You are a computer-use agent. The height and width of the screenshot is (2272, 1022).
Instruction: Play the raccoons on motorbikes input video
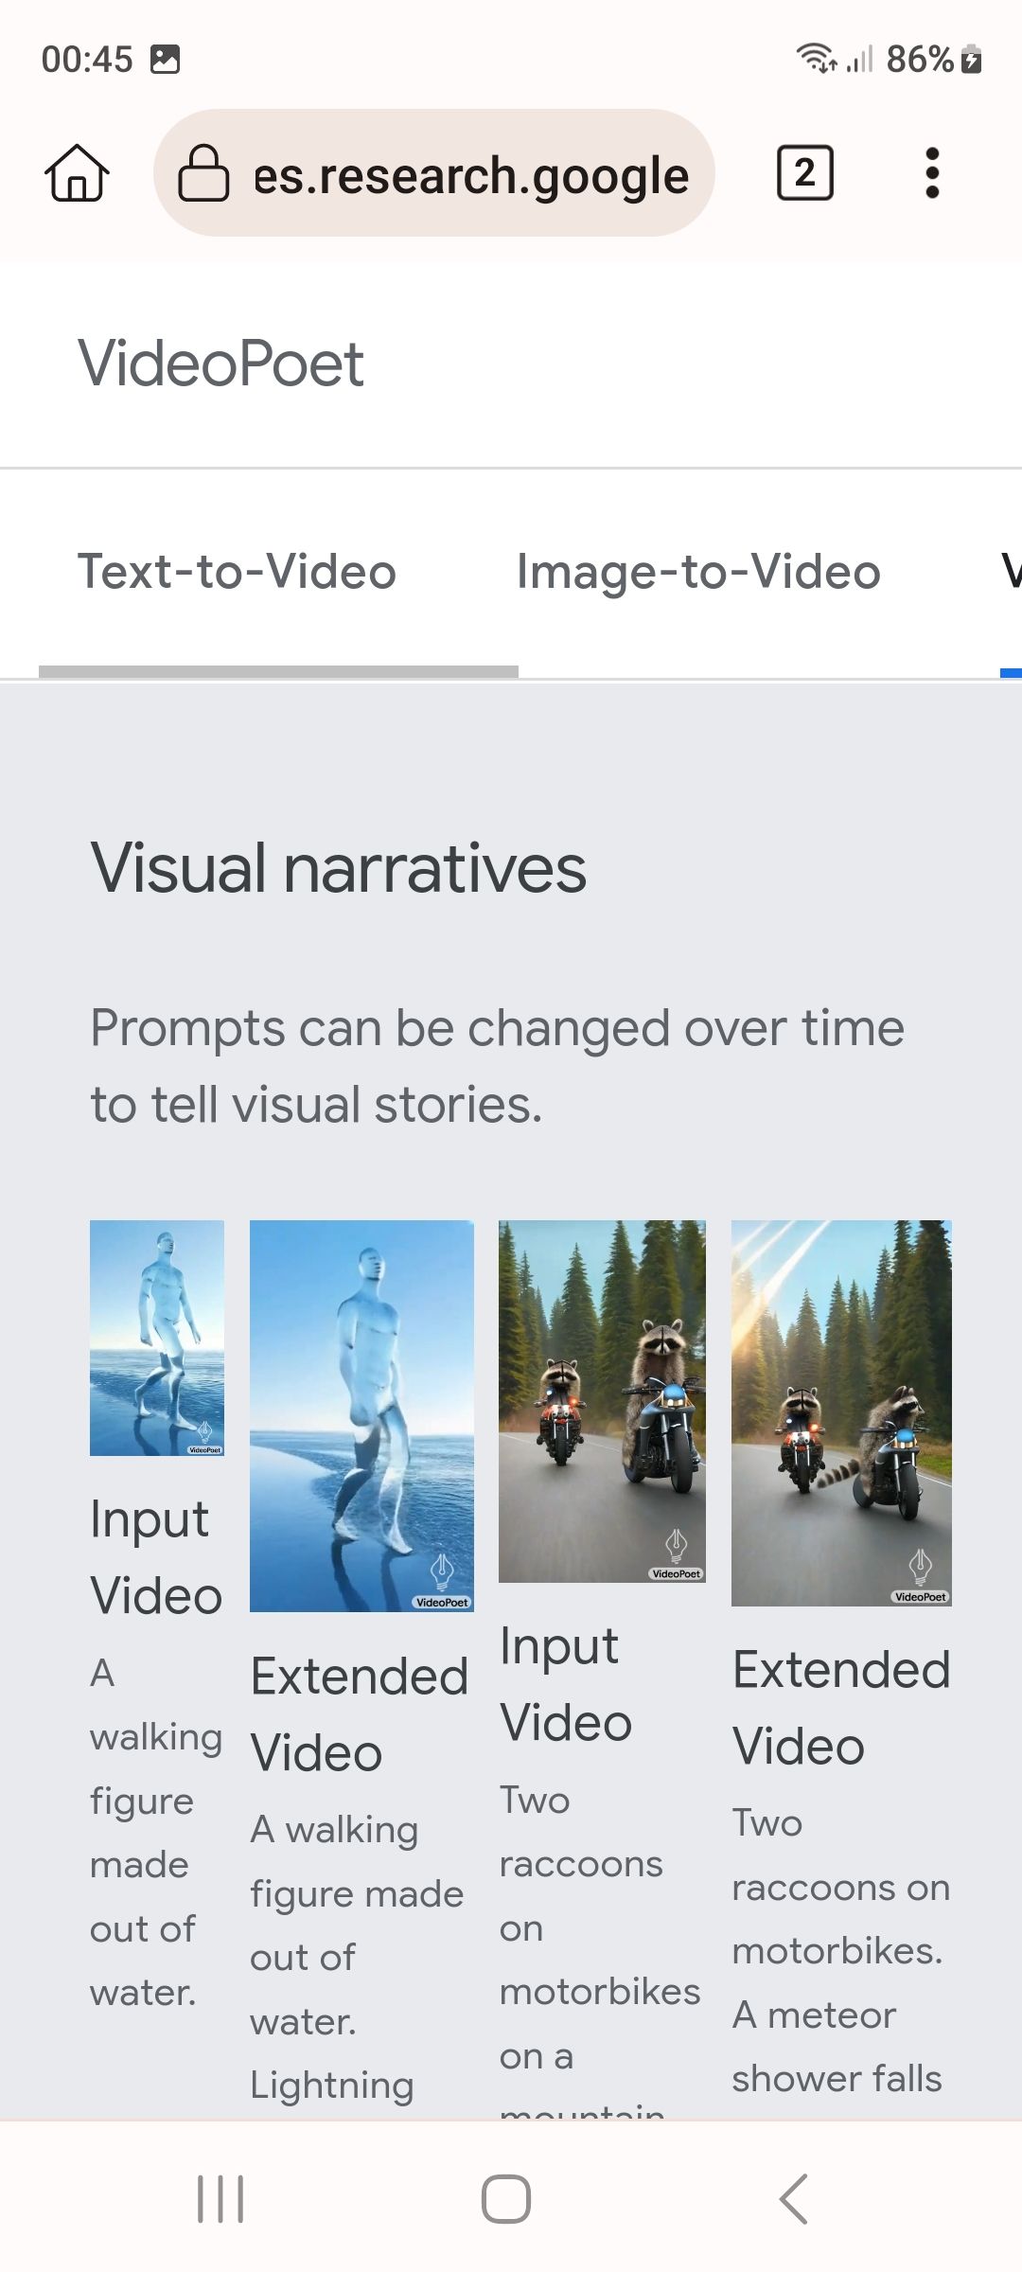pos(602,1401)
